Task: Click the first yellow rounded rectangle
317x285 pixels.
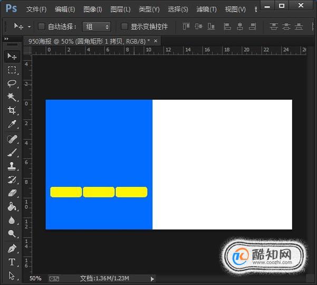Action: click(x=66, y=192)
